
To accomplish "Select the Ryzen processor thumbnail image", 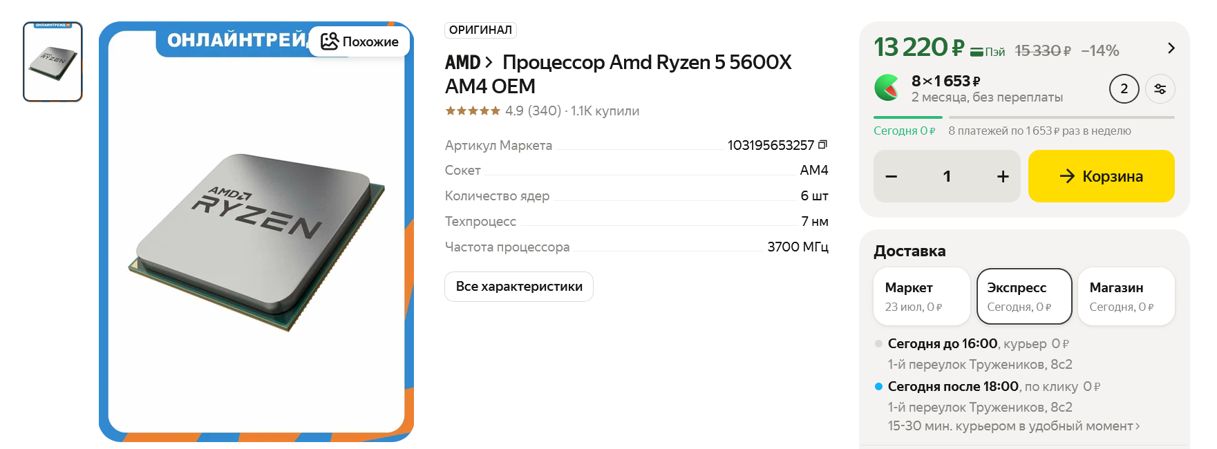I will click(x=53, y=61).
